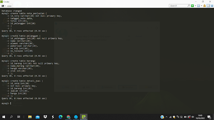Click the Cmder lambda title bar icon
Screen dimensions: 214x120
[2, 2]
